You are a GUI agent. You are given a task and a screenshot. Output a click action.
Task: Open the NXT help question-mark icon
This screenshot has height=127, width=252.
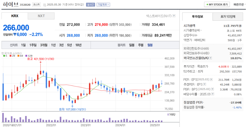[x=174, y=16]
